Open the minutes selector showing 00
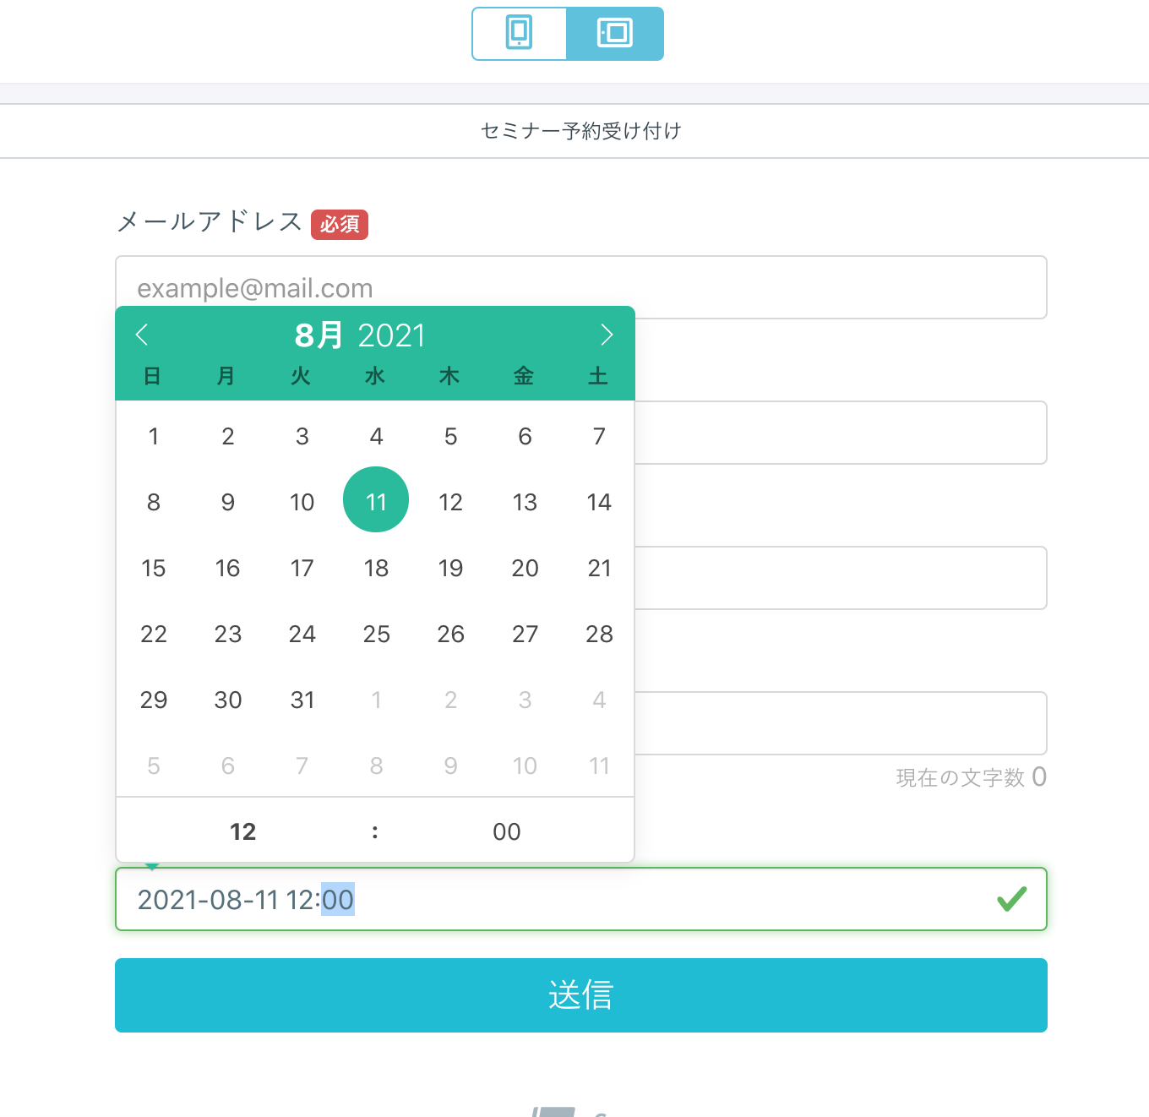The image size is (1149, 1117). point(506,831)
